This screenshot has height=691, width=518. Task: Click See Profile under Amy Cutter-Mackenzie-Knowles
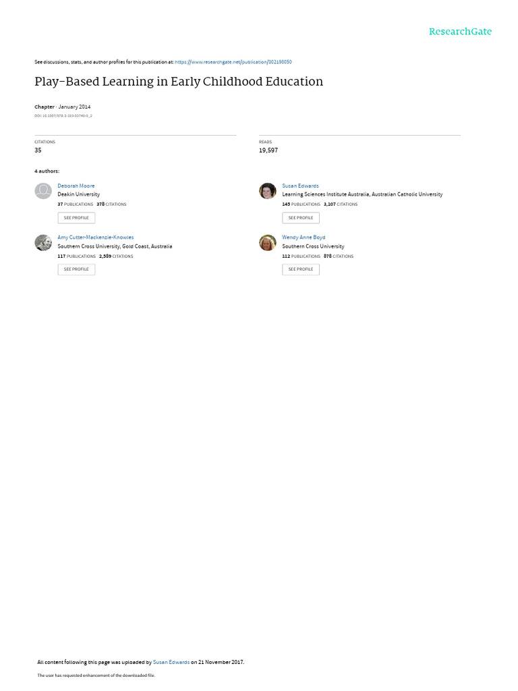coord(76,269)
